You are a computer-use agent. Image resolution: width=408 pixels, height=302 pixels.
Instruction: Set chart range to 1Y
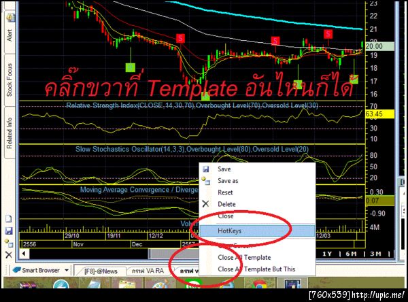pyautogui.click(x=327, y=254)
